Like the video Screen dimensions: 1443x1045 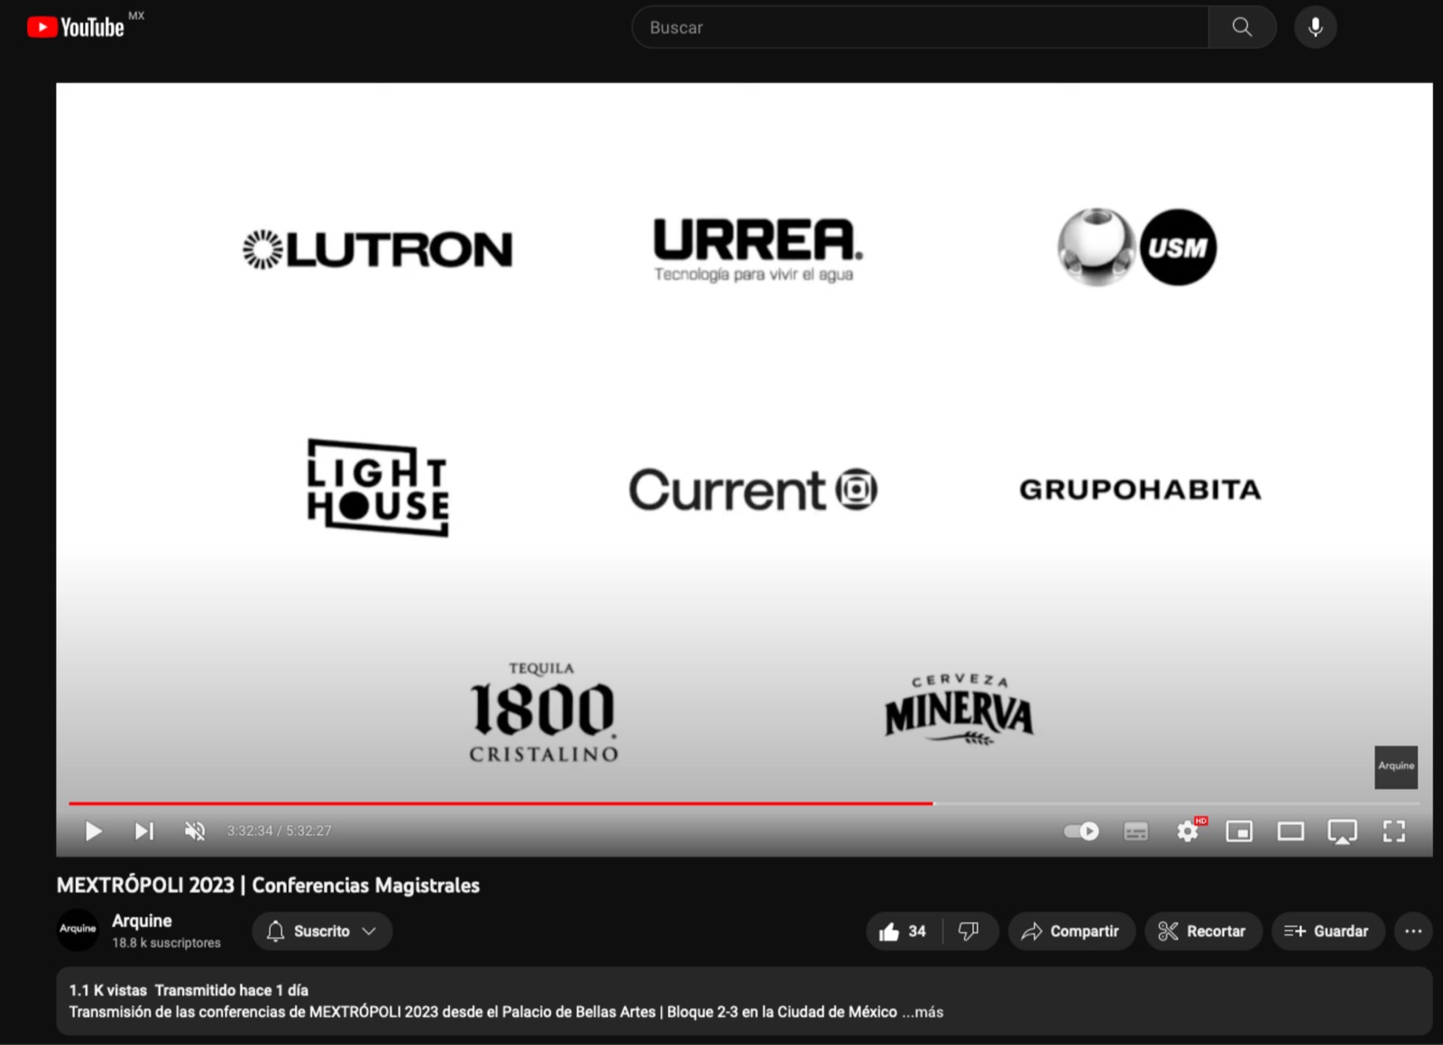903,931
